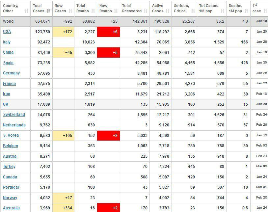Sort by New Deaths column arrows
Image resolution: width=268 pixels, height=212 pixels.
click(116, 11)
